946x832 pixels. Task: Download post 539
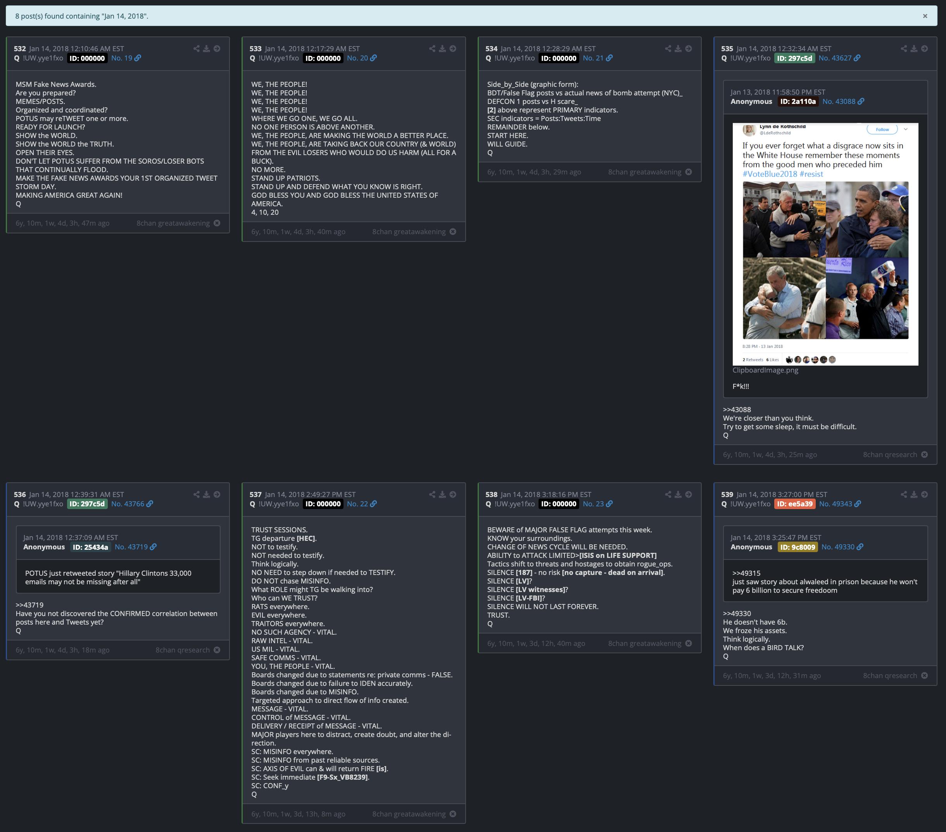[914, 494]
